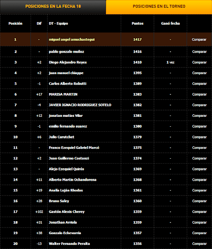Select team name jonatan matias Vilar
Screen dimensions: 212x249
(x=66, y=116)
